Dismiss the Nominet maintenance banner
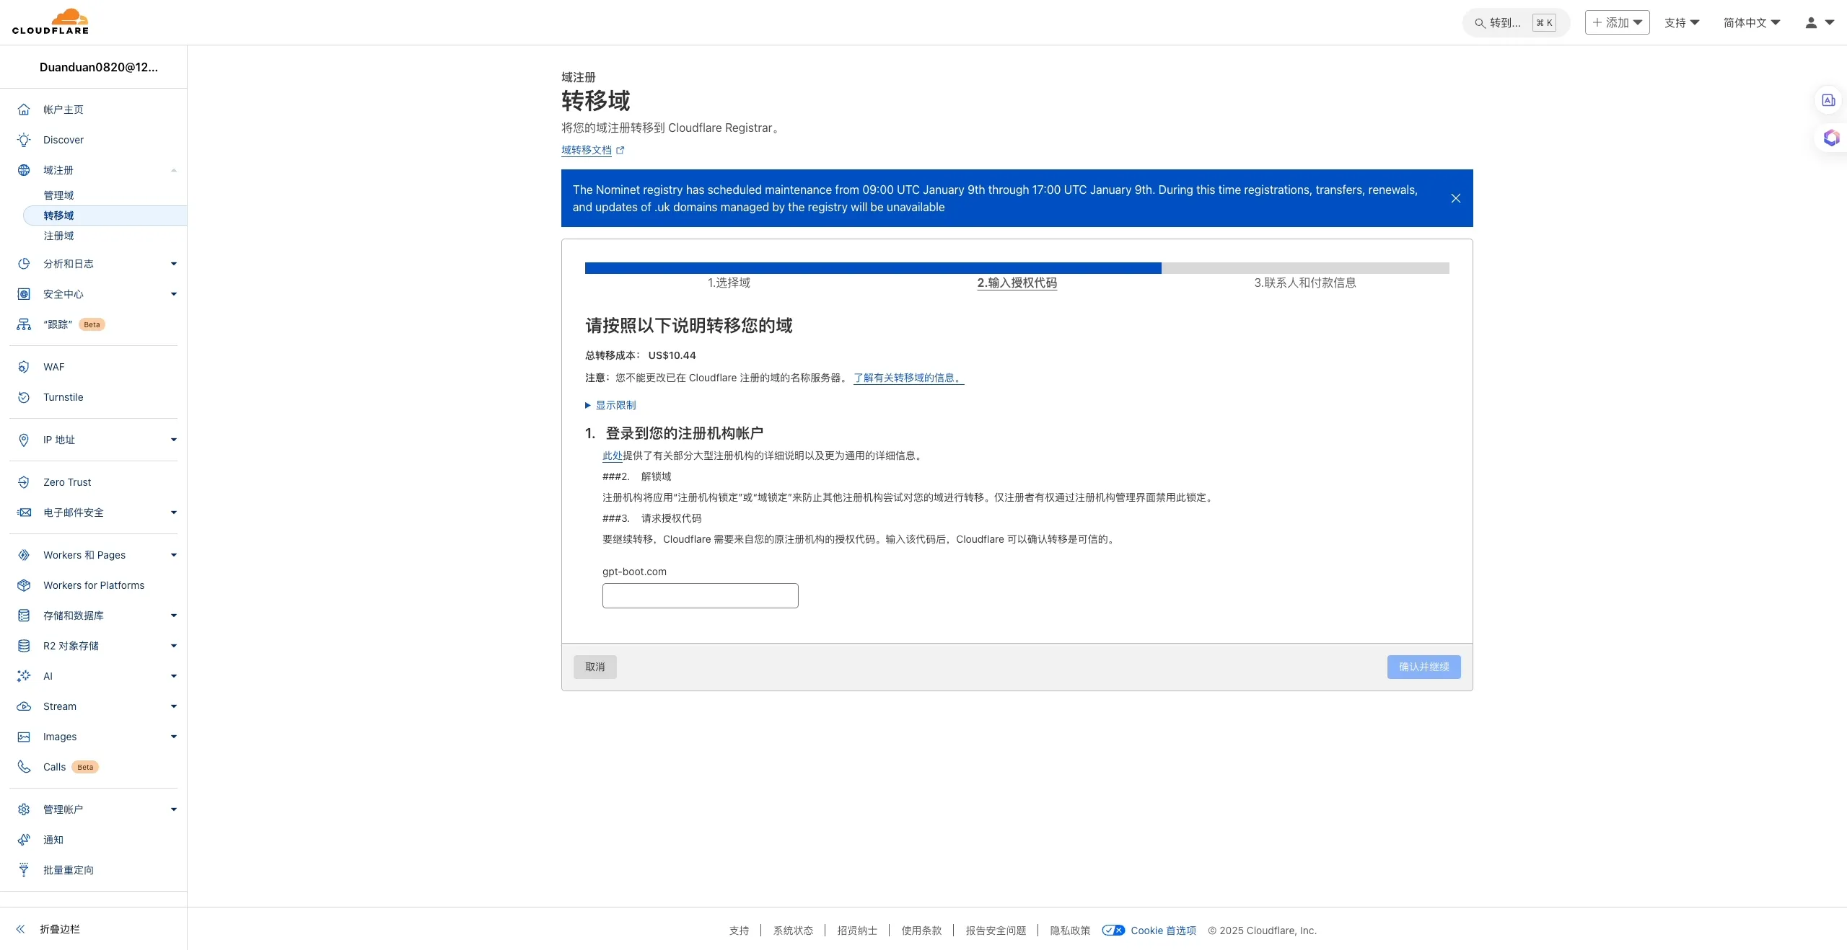This screenshot has height=950, width=1847. (1455, 198)
